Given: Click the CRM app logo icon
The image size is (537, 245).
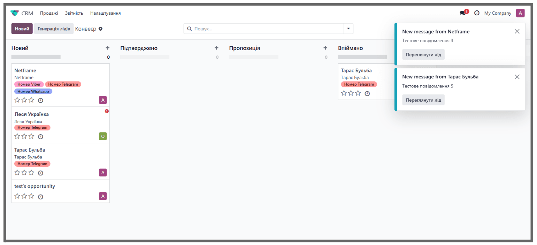Looking at the screenshot, I should 15,13.
